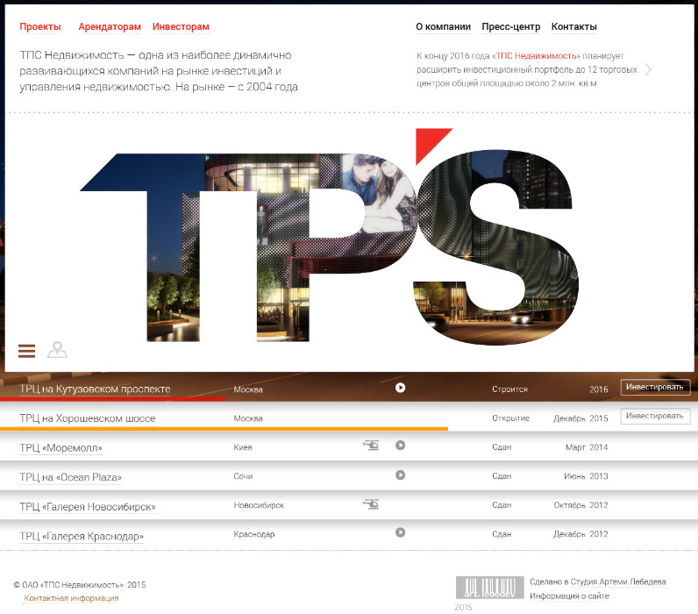The image size is (698, 614).
Task: Open the hamburger list view icon
Action: tap(26, 351)
